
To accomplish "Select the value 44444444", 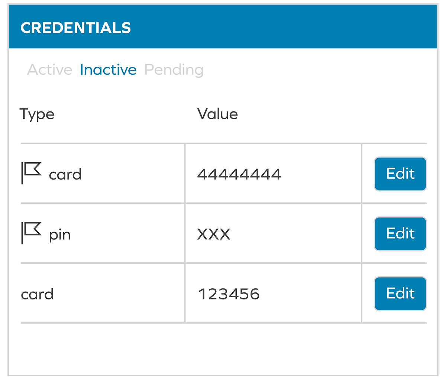I will tap(239, 174).
